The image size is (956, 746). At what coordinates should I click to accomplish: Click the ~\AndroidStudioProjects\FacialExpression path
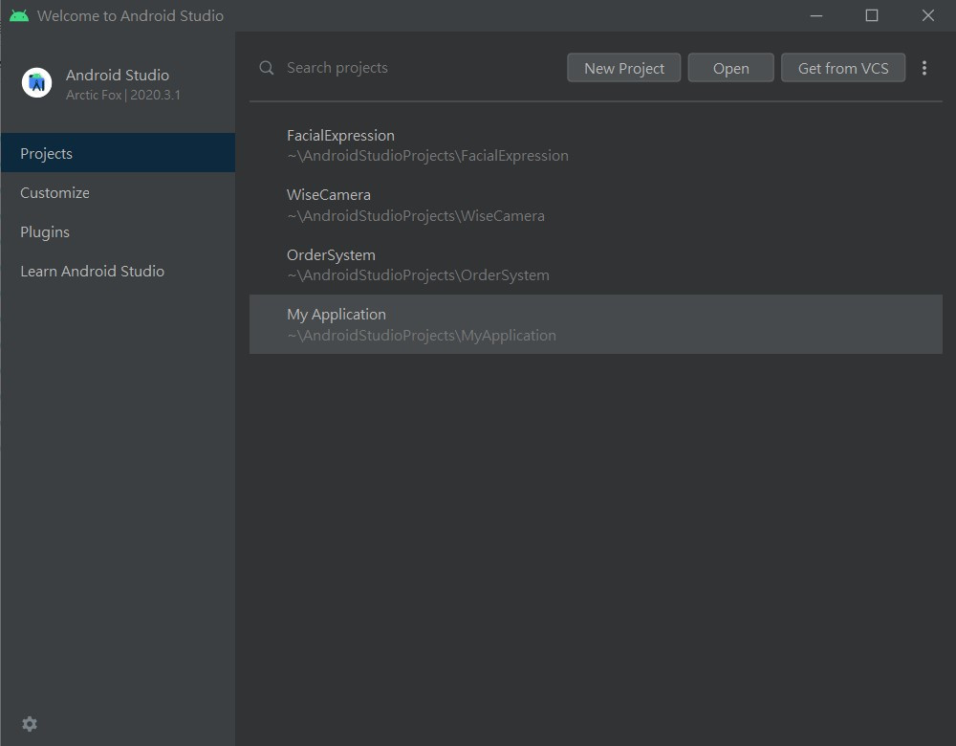coord(427,156)
